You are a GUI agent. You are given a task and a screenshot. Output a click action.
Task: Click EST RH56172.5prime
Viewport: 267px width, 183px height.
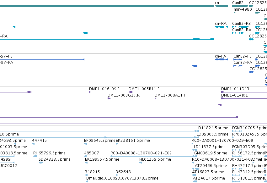click(x=248, y=153)
